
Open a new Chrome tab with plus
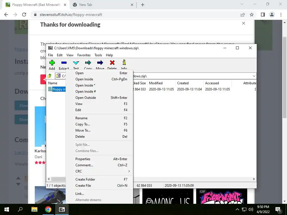click(143, 5)
